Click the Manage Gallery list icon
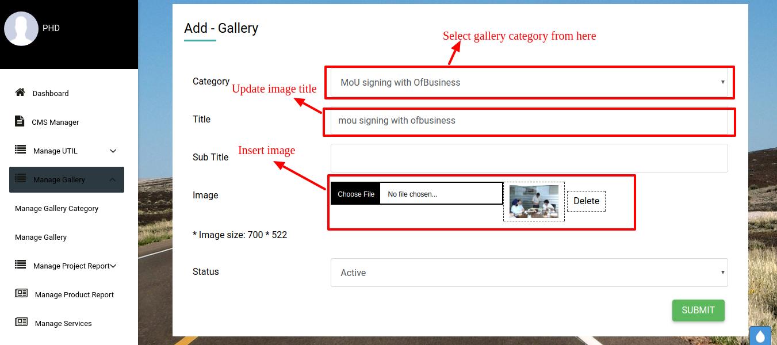 [21, 179]
